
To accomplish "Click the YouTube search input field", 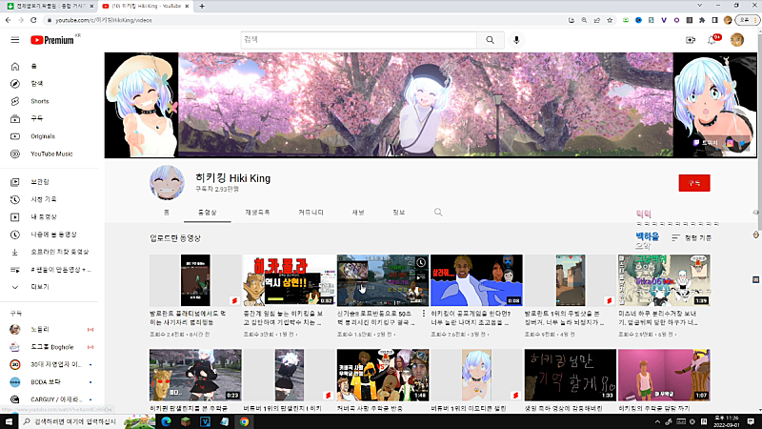I will tap(357, 40).
